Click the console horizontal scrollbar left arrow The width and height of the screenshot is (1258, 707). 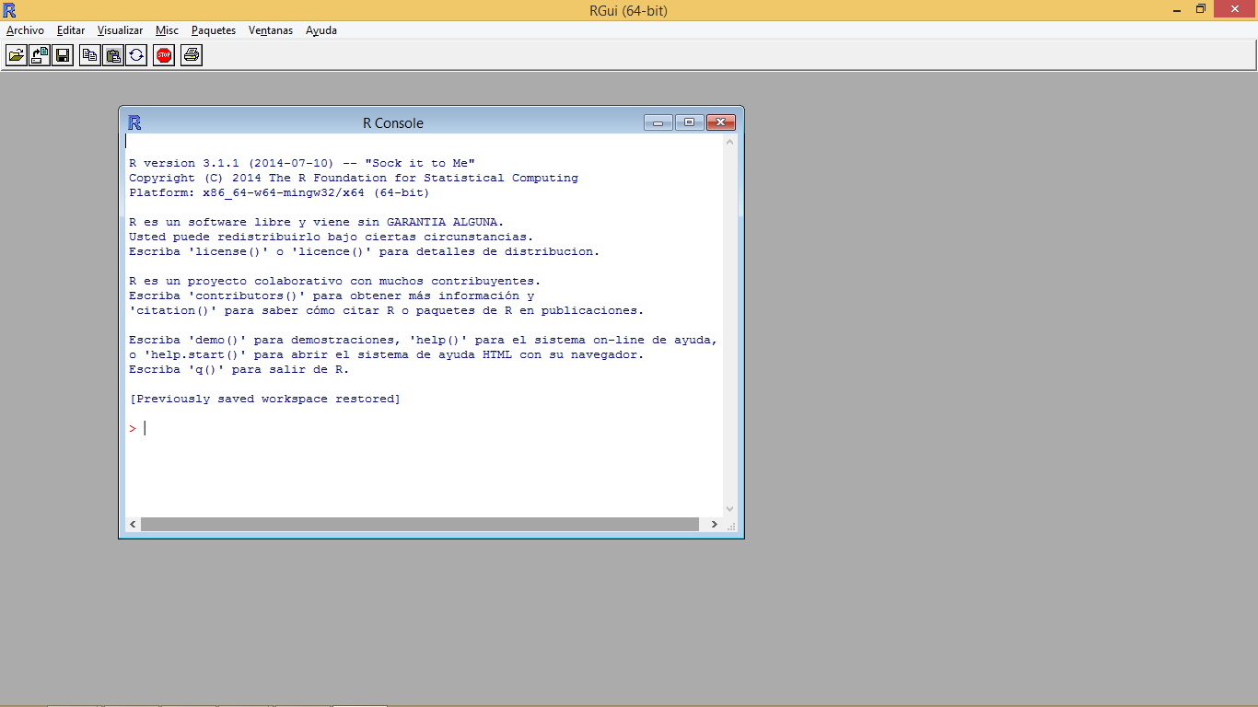(134, 524)
